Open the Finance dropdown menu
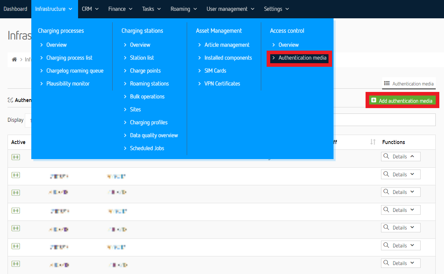 (121, 9)
